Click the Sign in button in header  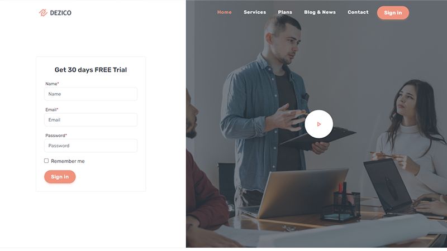click(393, 13)
